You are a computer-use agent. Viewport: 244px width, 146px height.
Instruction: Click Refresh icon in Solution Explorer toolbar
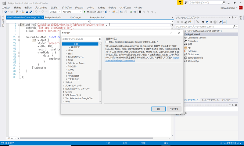[207, 22]
